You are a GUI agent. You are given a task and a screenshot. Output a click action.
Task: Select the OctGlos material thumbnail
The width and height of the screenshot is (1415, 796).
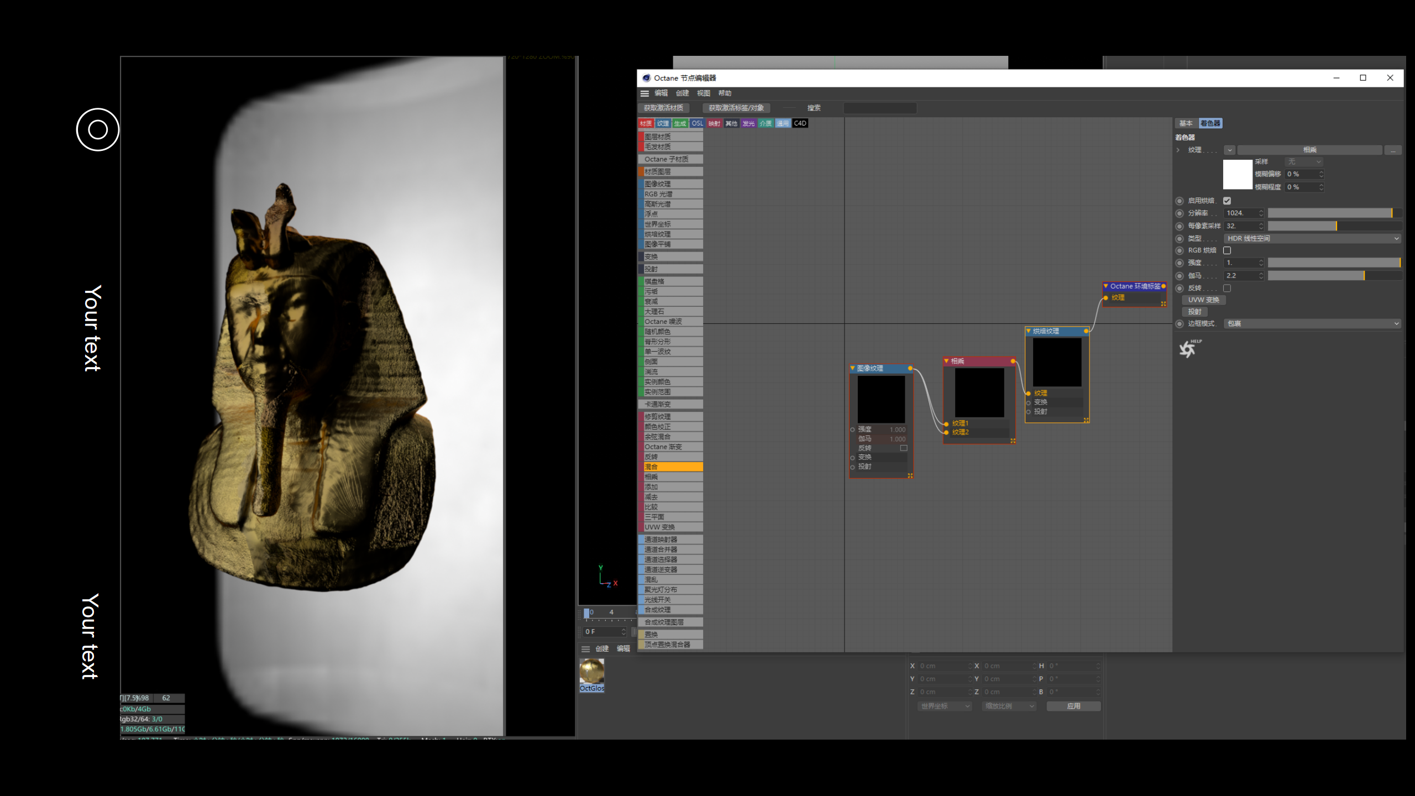[x=591, y=672]
